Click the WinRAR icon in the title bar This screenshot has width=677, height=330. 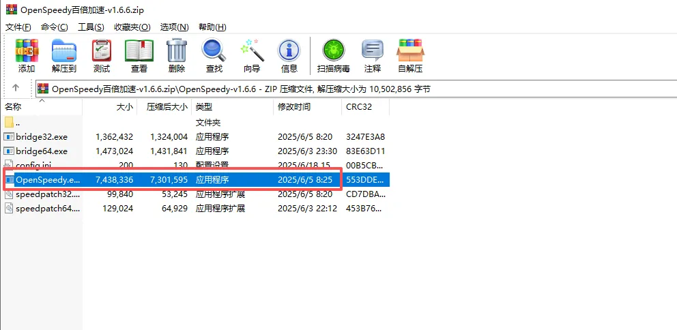tap(12, 9)
